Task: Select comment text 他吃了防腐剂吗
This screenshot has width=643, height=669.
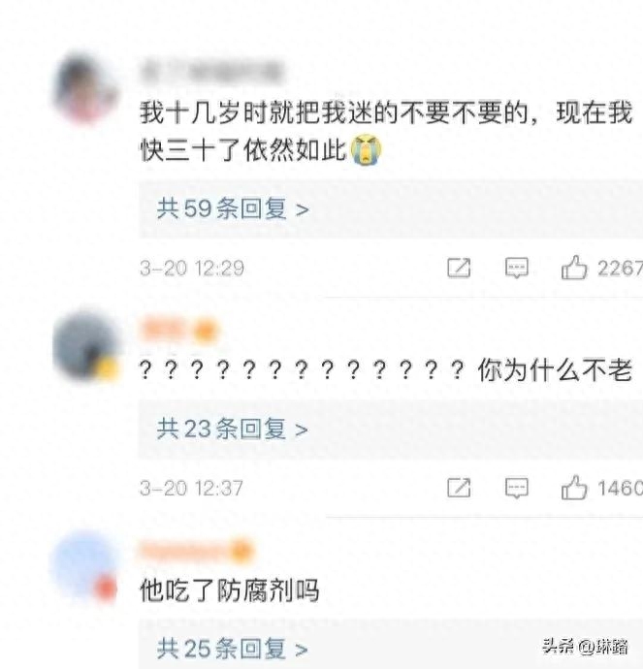Action: 230,590
